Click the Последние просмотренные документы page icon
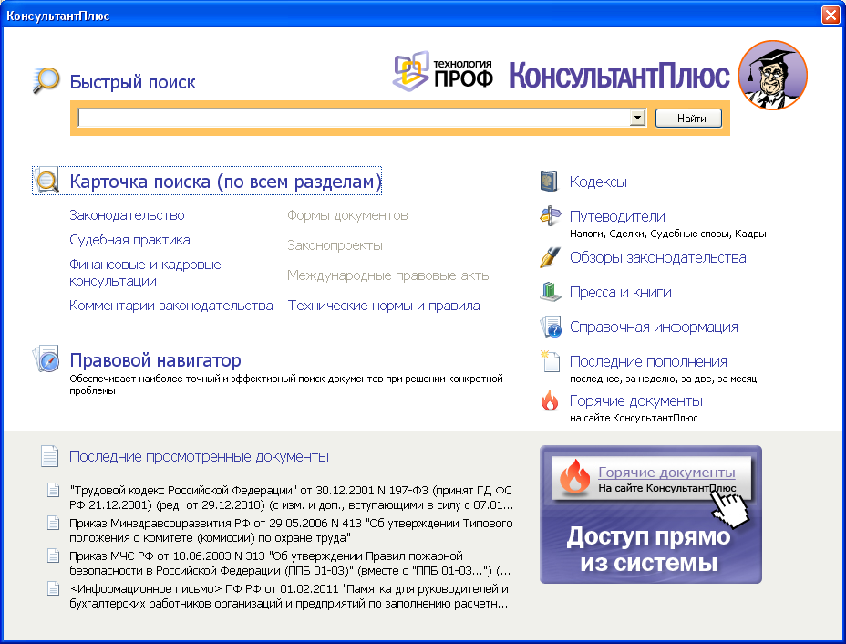This screenshot has width=846, height=644. (49, 456)
